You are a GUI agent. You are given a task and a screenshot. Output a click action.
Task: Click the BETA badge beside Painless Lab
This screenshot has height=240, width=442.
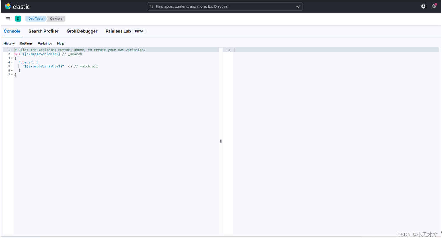pyautogui.click(x=139, y=32)
